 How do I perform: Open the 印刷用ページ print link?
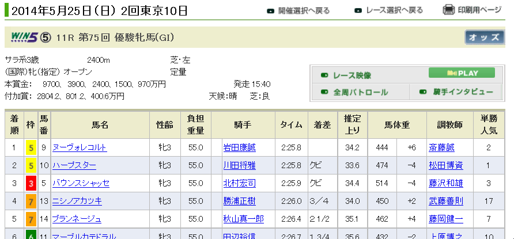tap(479, 10)
